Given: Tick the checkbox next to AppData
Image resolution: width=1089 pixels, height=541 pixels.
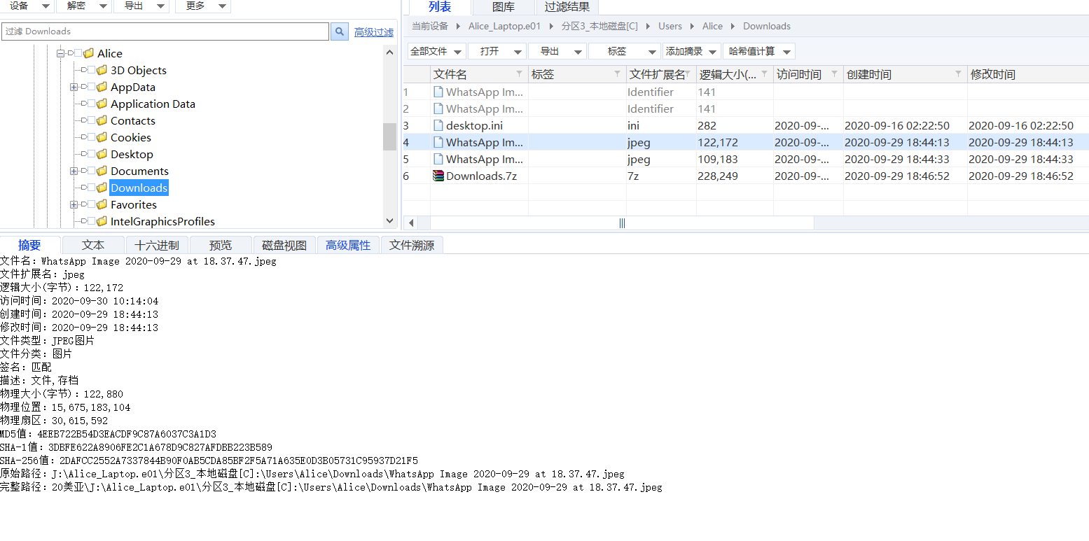Looking at the screenshot, I should click(x=92, y=87).
